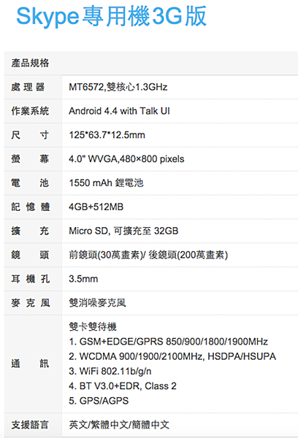The height and width of the screenshot is (438, 298).
Task: Click the BT V3.0+EDR, Class 2 line
Action: pyautogui.click(x=123, y=386)
